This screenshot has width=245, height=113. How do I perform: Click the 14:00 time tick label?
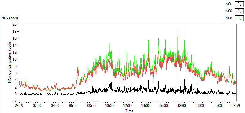pyautogui.click(x=146, y=105)
